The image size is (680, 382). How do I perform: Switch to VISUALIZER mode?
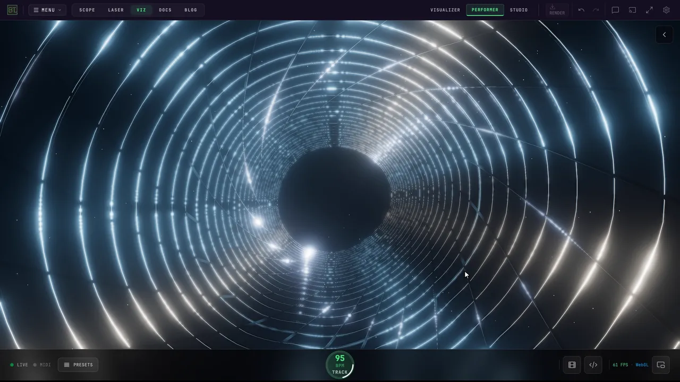coord(445,10)
